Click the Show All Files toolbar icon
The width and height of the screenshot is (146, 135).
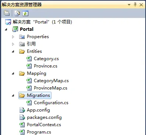pos(17,13)
